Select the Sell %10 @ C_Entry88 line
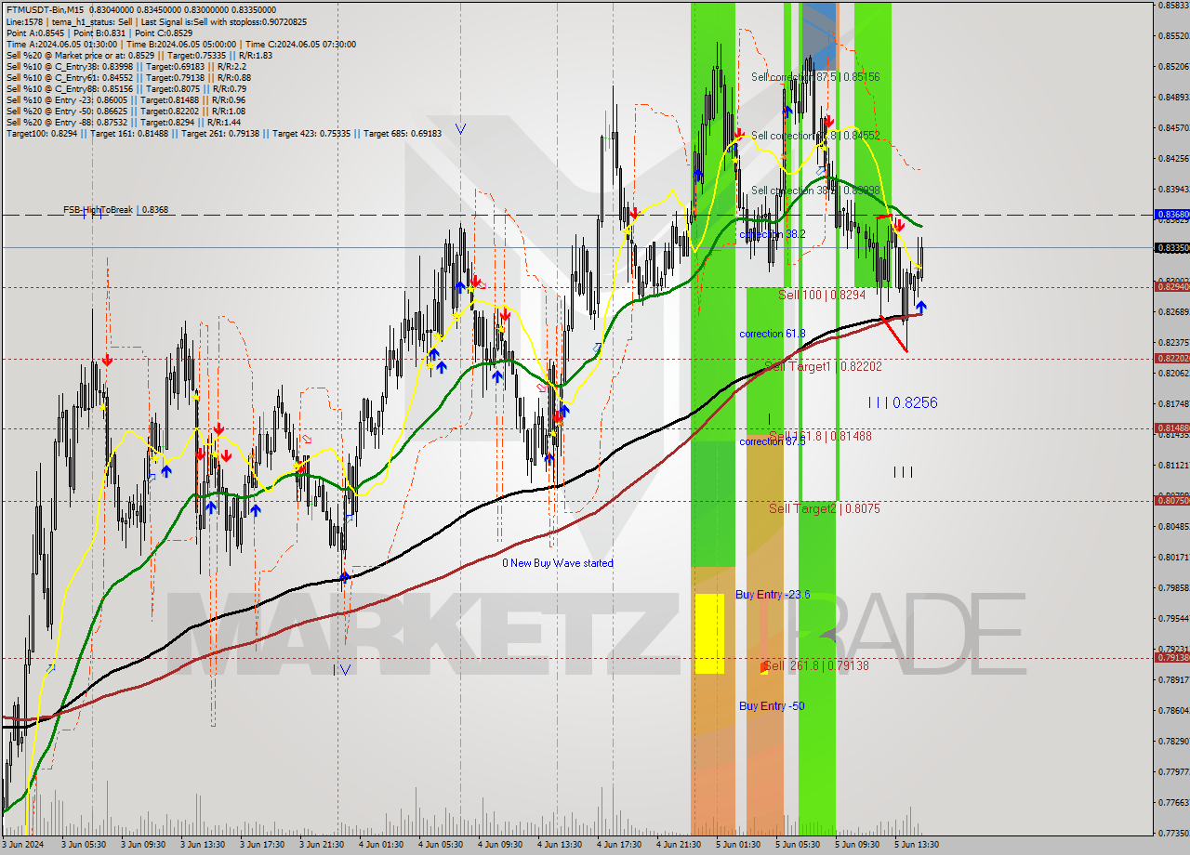 [x=126, y=88]
